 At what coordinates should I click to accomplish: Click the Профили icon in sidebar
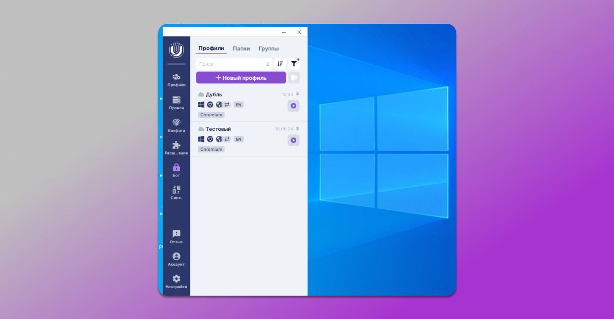176,79
